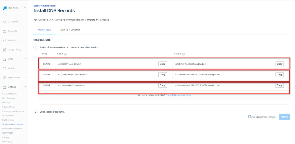Open Inbound Parse settings
This screenshot has height=144, width=295.
coord(9,107)
